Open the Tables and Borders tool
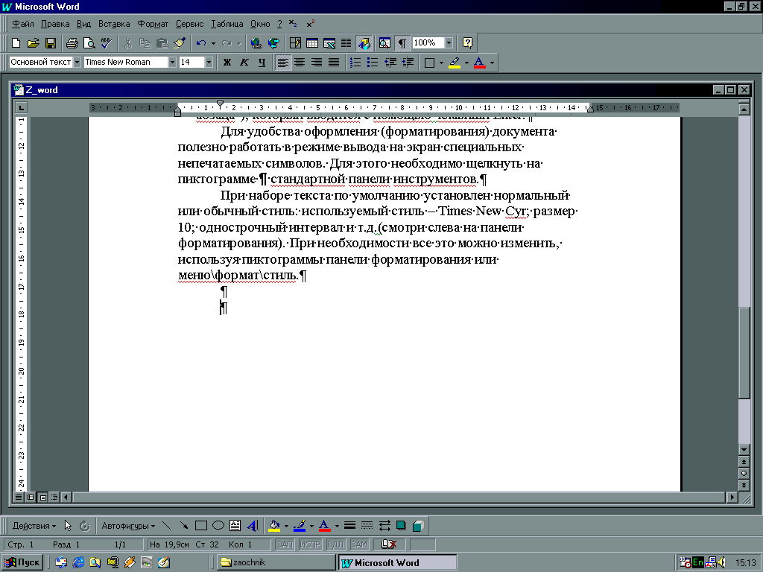763x572 pixels. click(295, 43)
